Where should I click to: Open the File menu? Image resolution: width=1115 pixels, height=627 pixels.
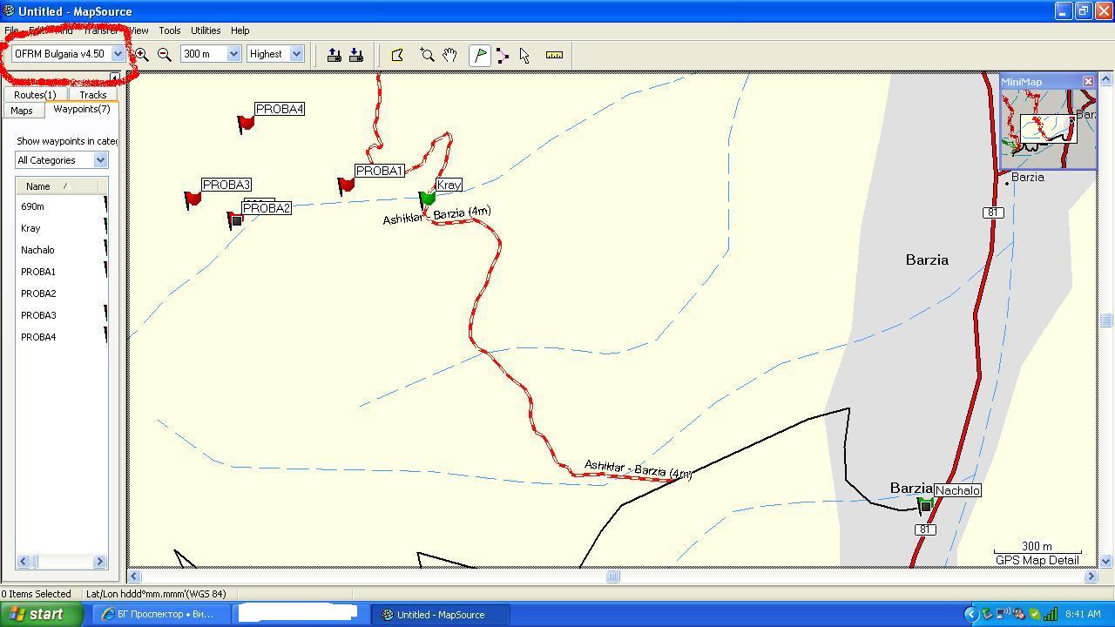point(11,30)
